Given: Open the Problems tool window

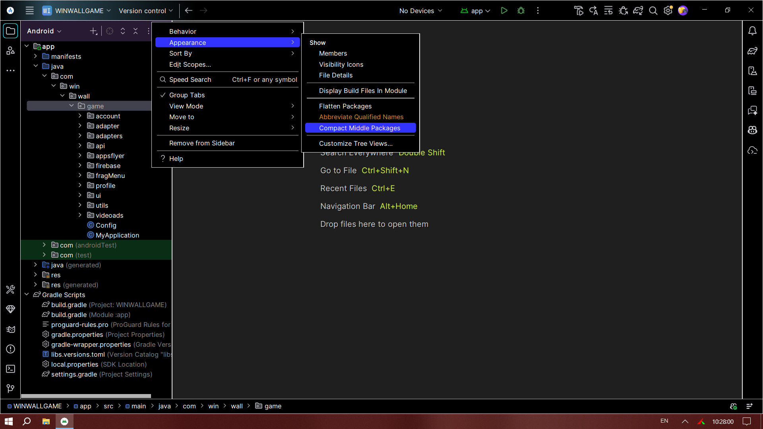Looking at the screenshot, I should 10,349.
